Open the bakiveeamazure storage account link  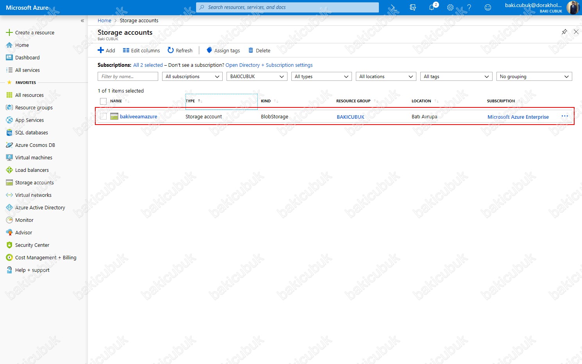click(139, 117)
